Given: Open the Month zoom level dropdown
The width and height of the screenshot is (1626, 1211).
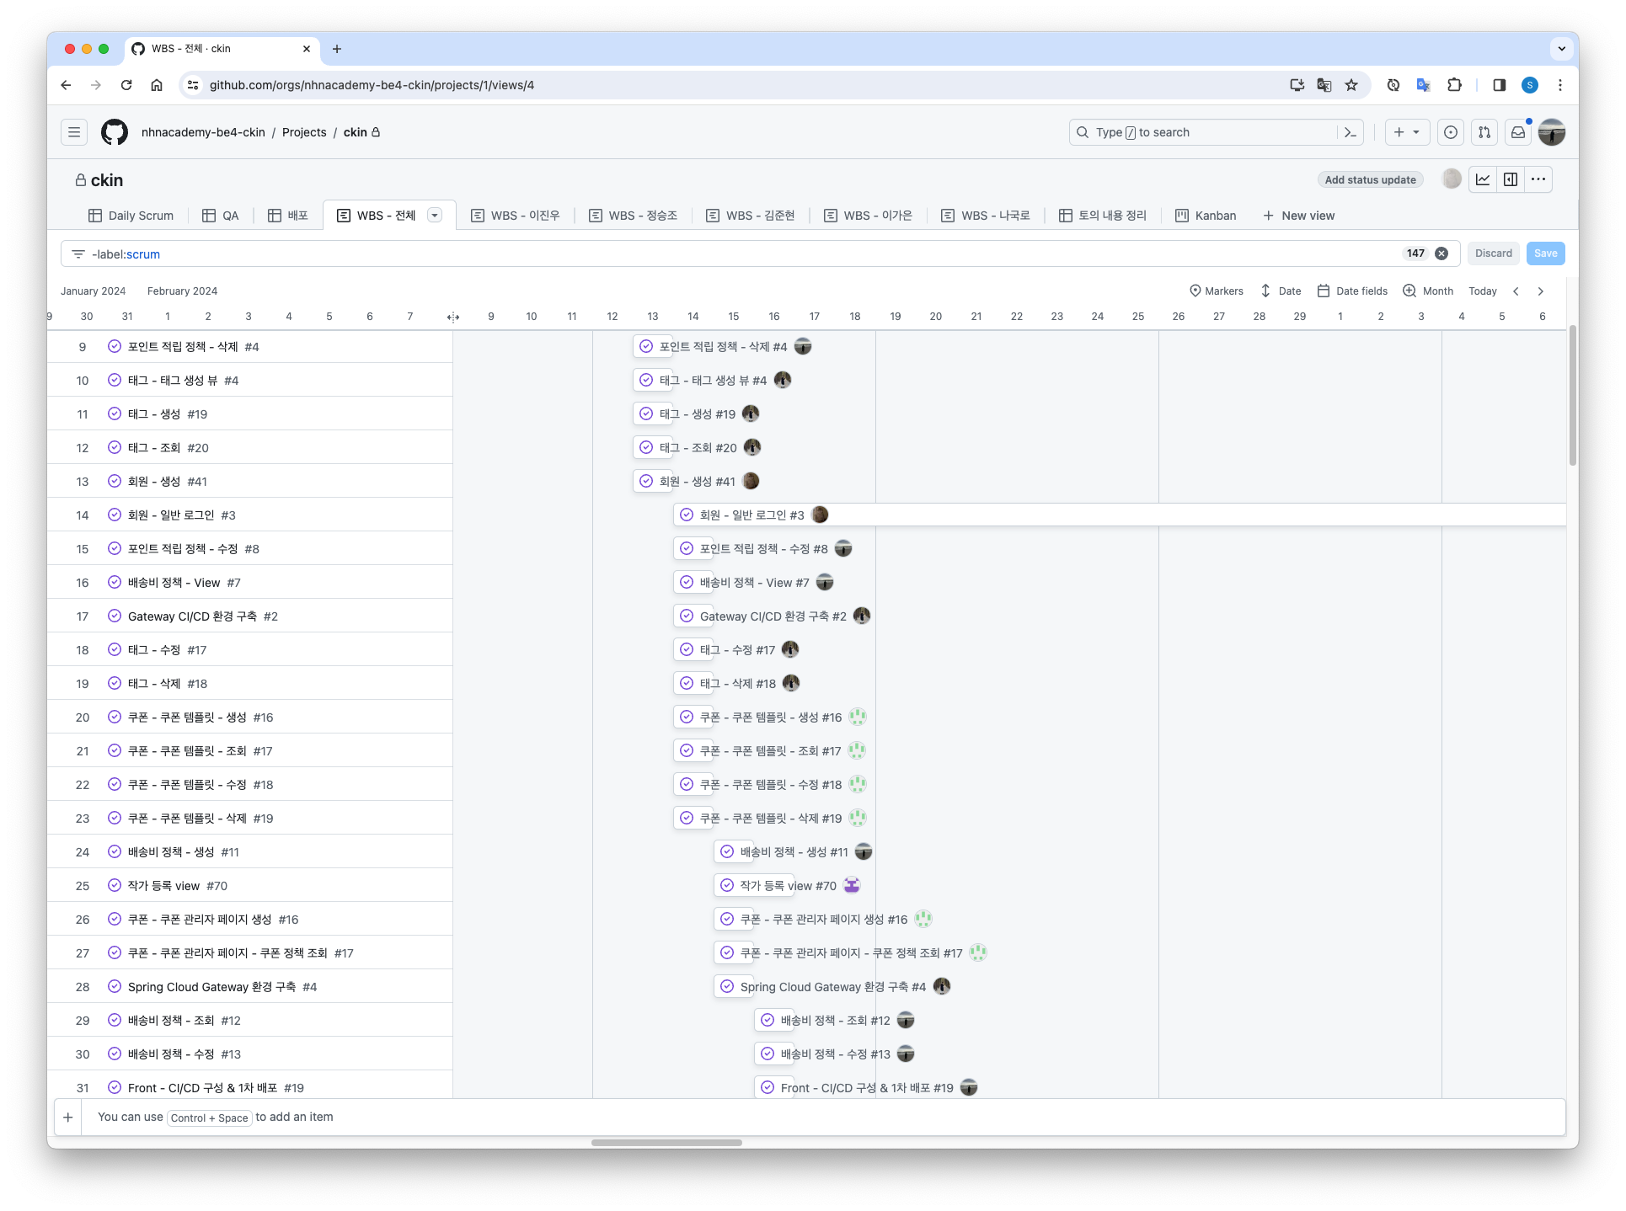Looking at the screenshot, I should [x=1428, y=291].
